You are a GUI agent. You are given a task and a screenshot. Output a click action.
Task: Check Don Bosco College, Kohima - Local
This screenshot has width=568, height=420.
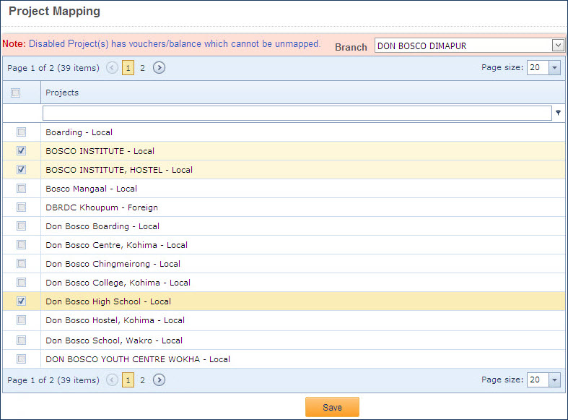coord(22,282)
